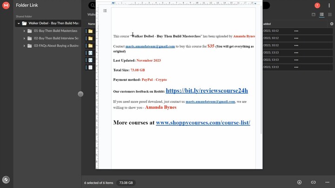Click the search magnifier icon
Image resolution: width=335 pixels, height=188 pixels.
tap(93, 6)
